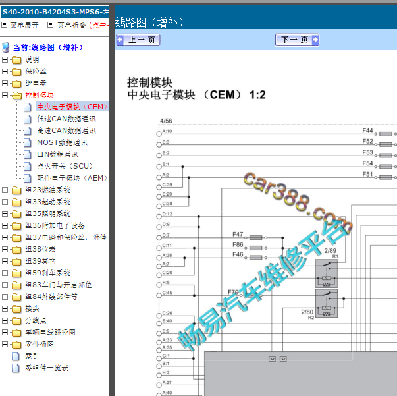Click page icon beside 配件电子模块（AEM）

[x=28, y=178]
